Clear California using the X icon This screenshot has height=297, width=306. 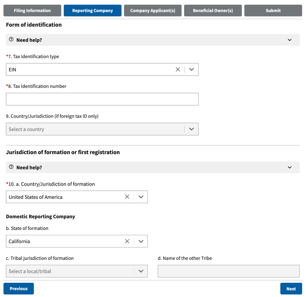[127, 241]
